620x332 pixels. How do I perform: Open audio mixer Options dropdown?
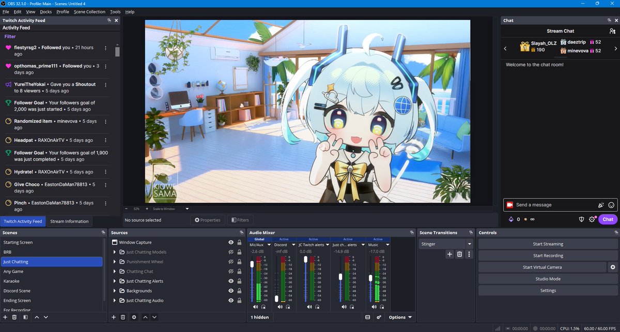(x=400, y=317)
